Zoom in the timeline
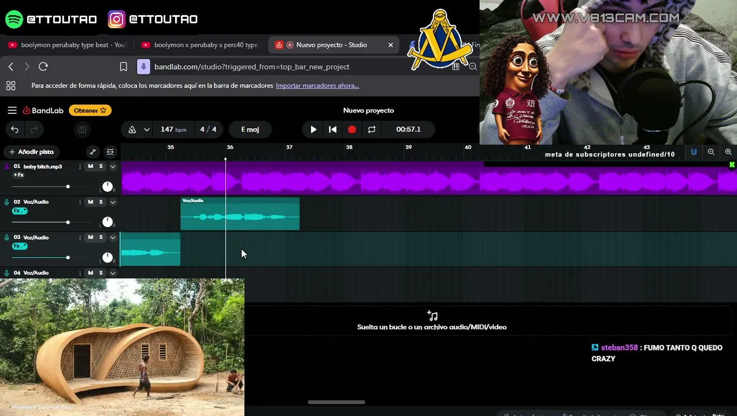737x416 pixels. point(728,152)
